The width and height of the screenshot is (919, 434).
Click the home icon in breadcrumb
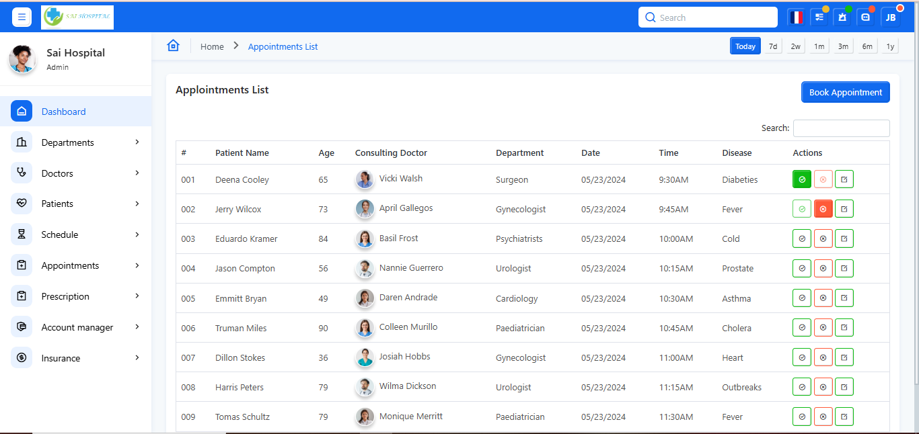(174, 46)
